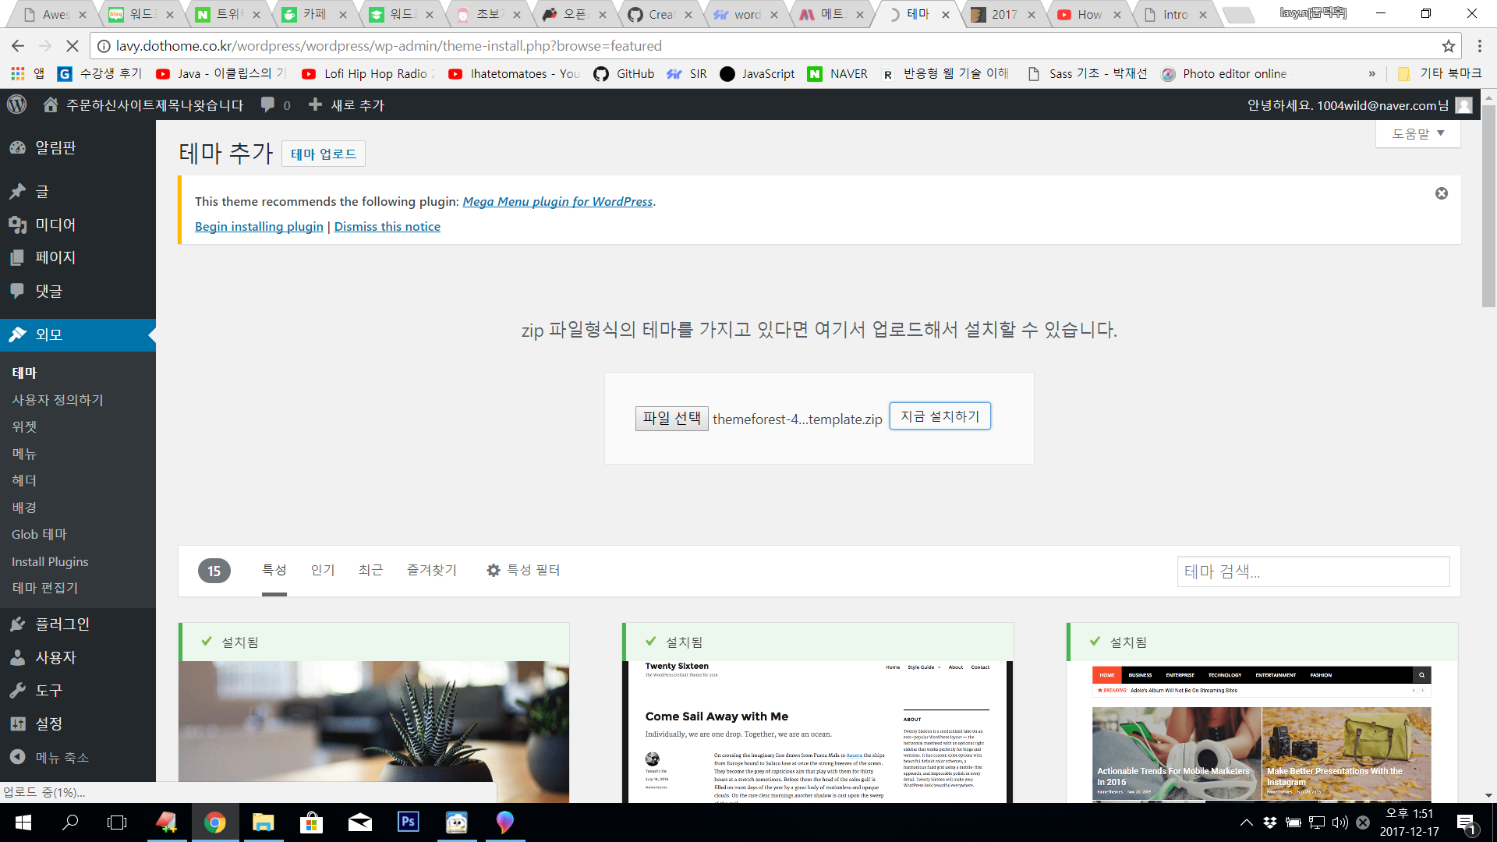Open the comments bubble icon in admin bar
Viewport: 1497px width, 842px height.
point(267,104)
